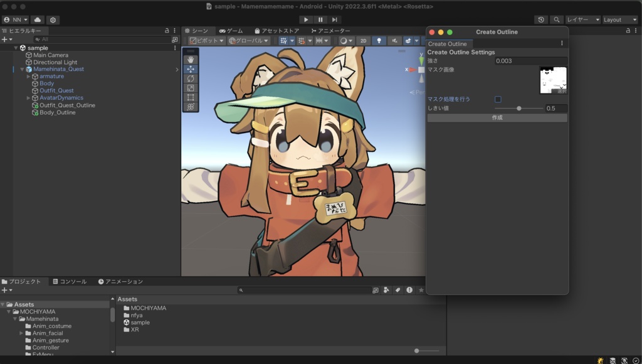
Task: Select the Hand view tool
Action: click(x=191, y=60)
